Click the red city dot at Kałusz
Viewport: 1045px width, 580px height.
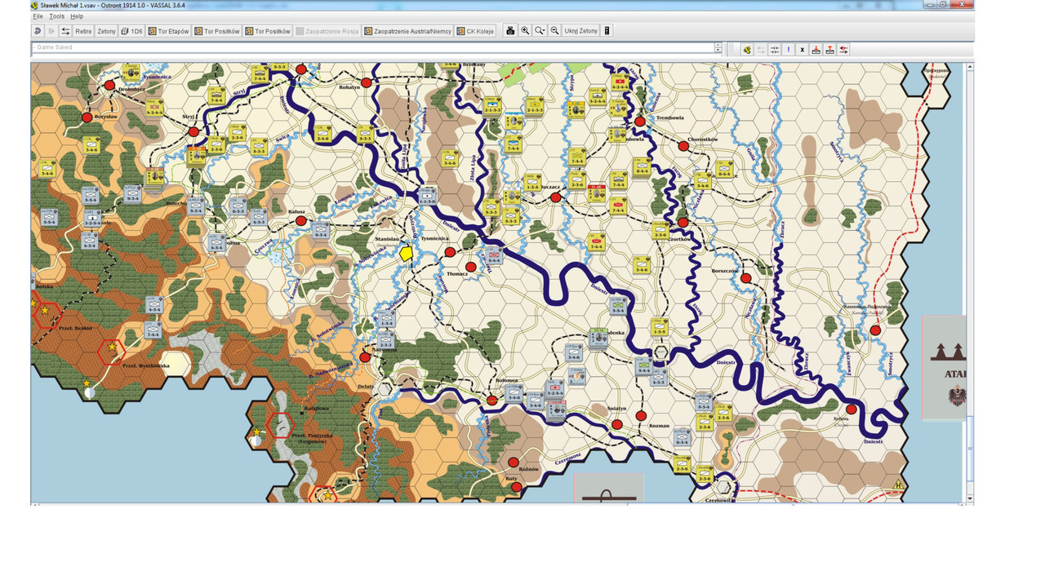coord(300,221)
